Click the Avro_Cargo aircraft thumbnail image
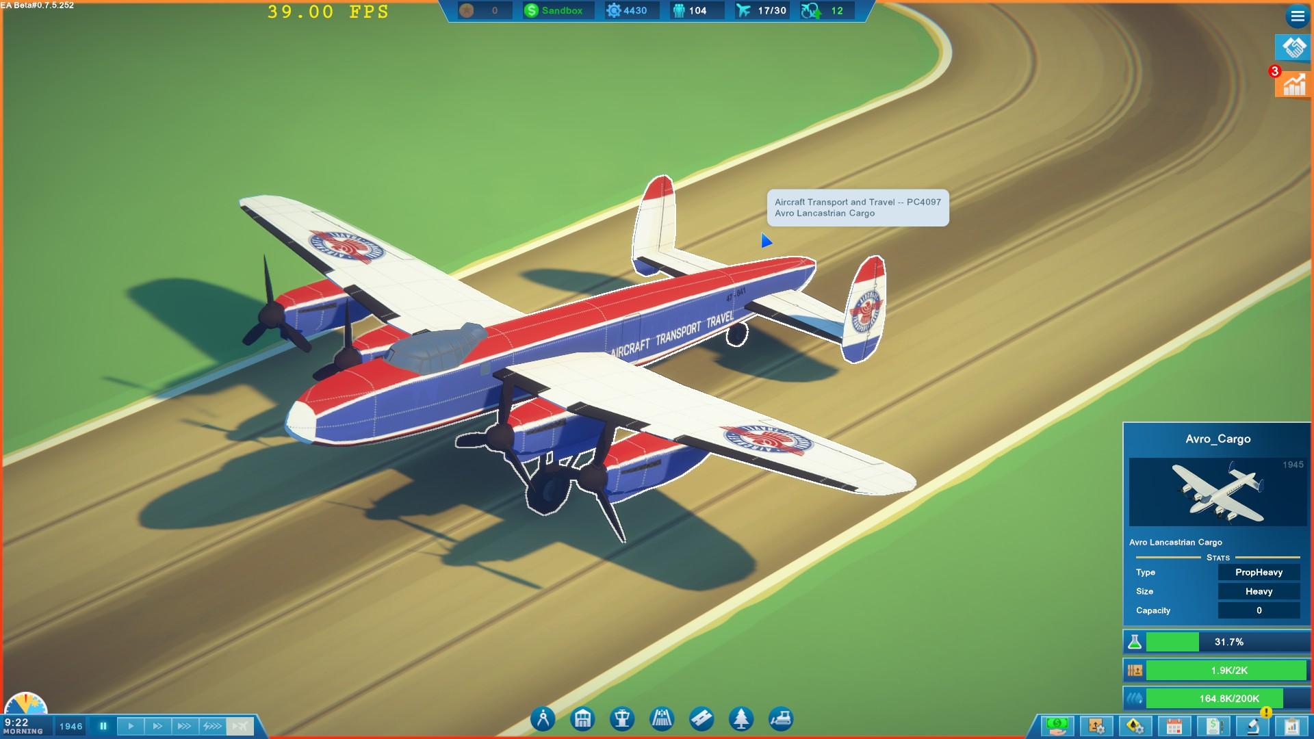This screenshot has height=739, width=1314. (x=1218, y=492)
